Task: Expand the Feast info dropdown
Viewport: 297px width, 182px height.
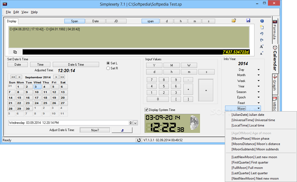Action: coord(258,103)
